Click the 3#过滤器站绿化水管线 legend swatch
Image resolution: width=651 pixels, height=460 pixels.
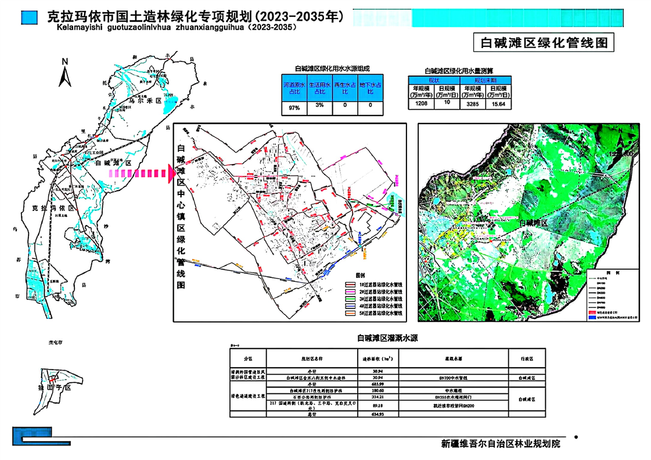[x=351, y=299]
